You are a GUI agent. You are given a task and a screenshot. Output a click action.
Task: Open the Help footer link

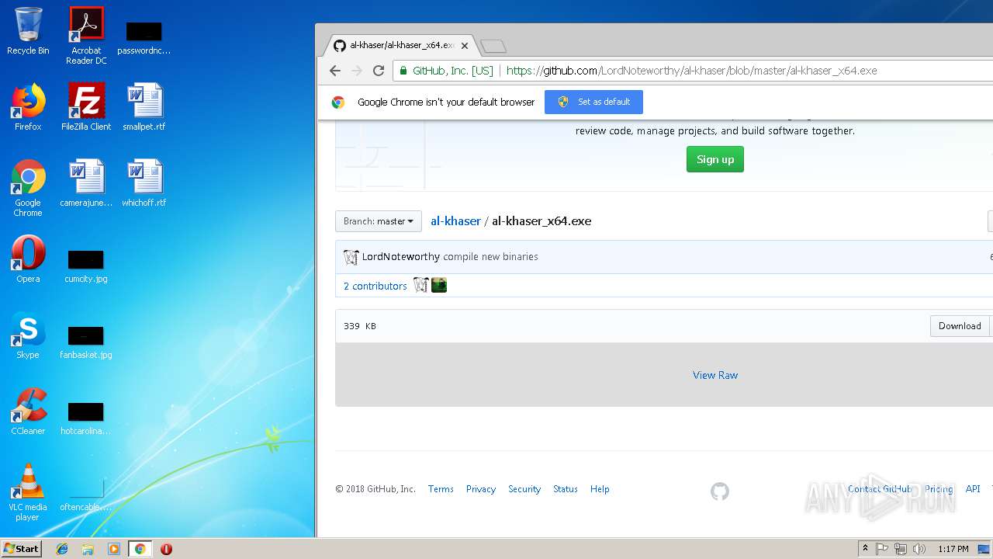(x=600, y=489)
